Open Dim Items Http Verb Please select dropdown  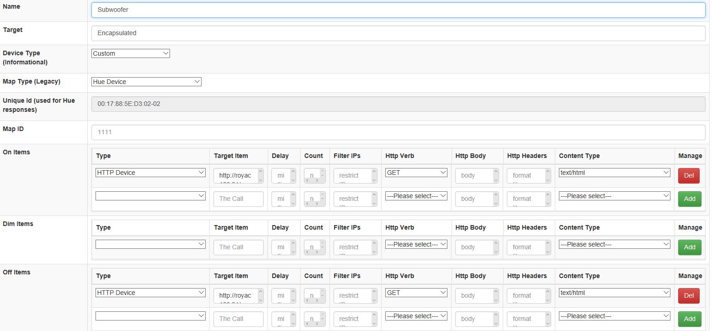(416, 244)
